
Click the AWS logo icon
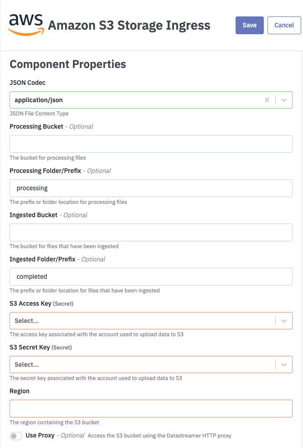26,24
